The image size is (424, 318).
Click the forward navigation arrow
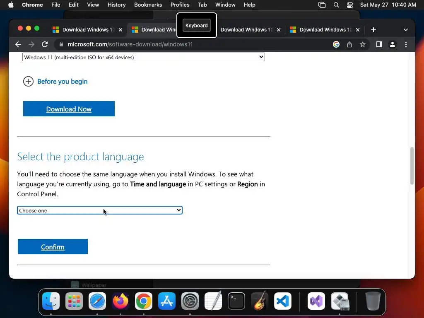(x=31, y=44)
